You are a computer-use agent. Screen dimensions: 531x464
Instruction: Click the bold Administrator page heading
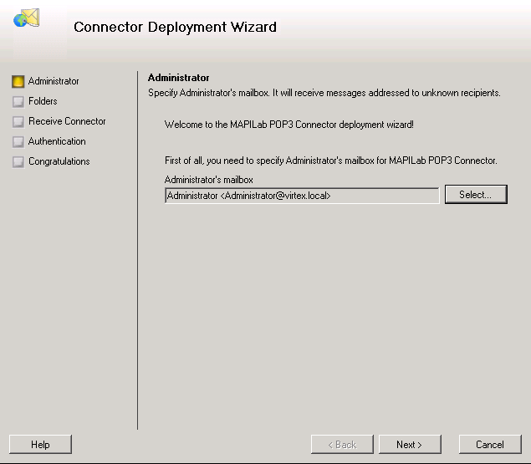(178, 78)
